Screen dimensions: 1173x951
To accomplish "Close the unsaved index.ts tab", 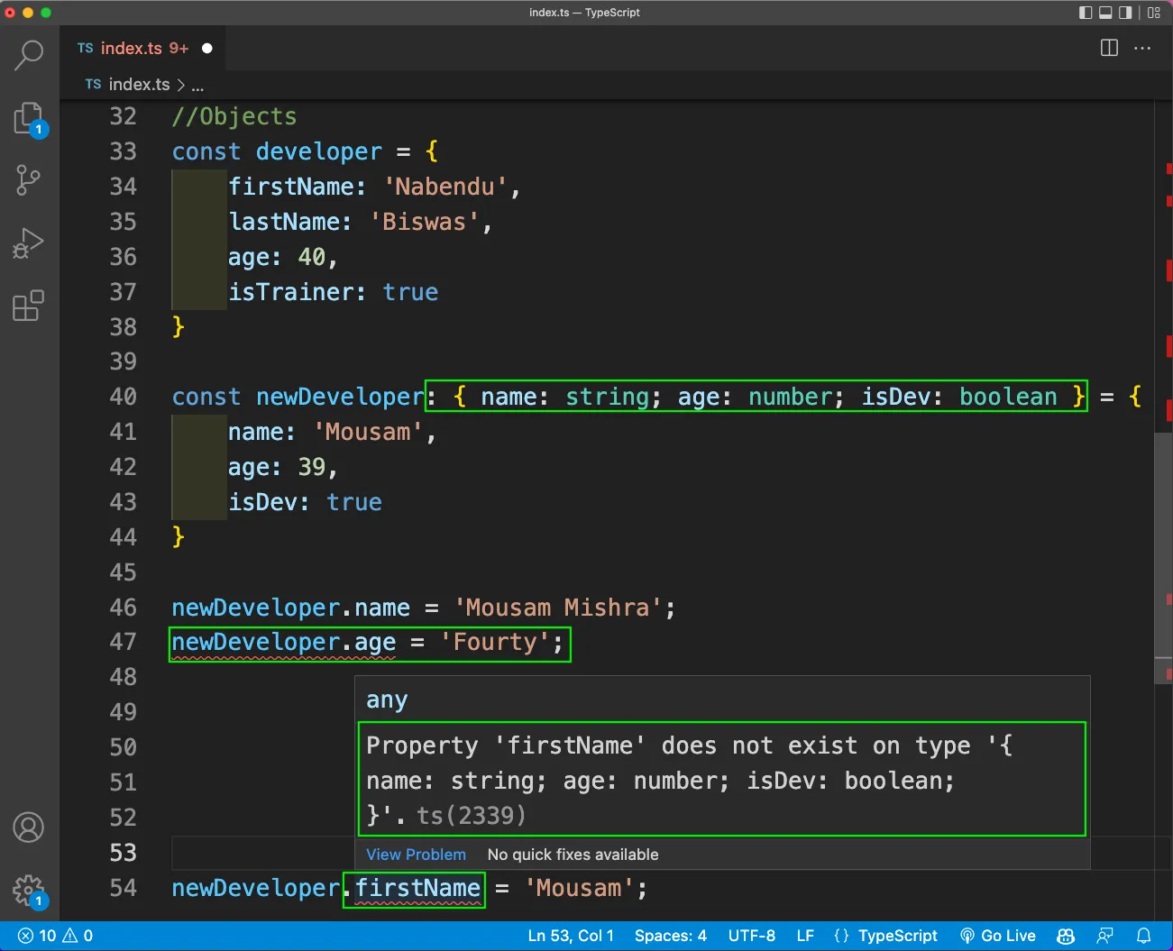I will coord(207,48).
